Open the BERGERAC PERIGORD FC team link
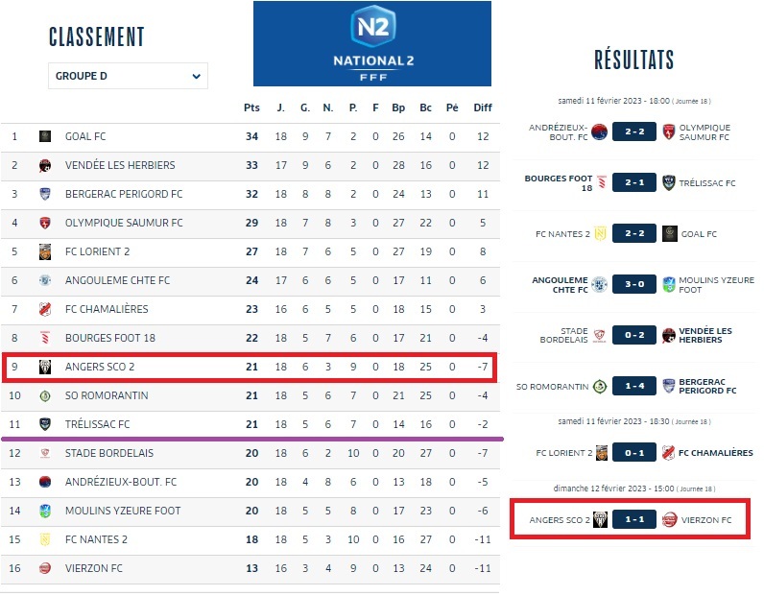The image size is (764, 596). pos(123,194)
